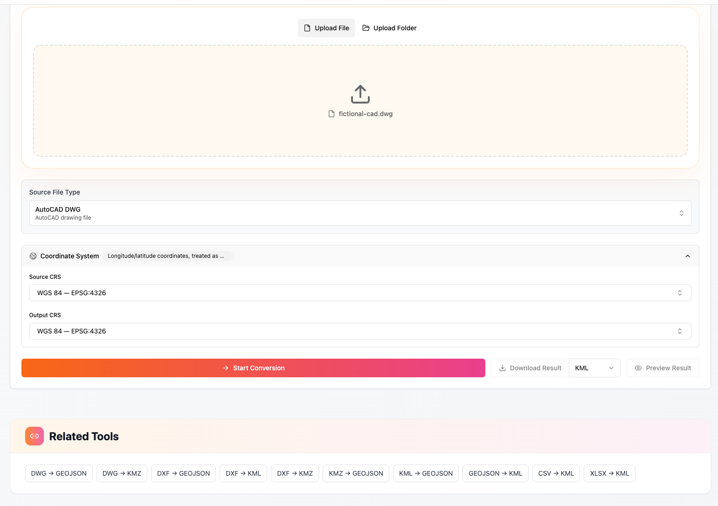Viewport: 718px width, 506px height.
Task: Open the Source CRS dropdown
Action: (x=360, y=293)
